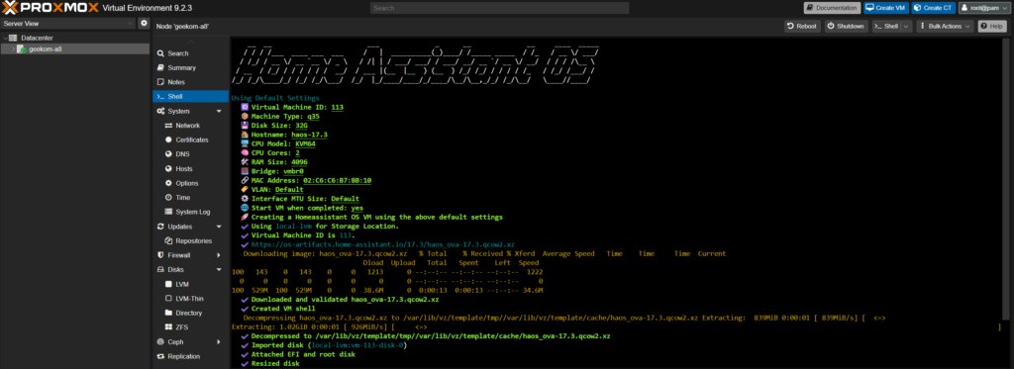Click the Shell terminal icon in node menu
Viewport: 1014px width, 369px height.
pyautogui.click(x=161, y=96)
